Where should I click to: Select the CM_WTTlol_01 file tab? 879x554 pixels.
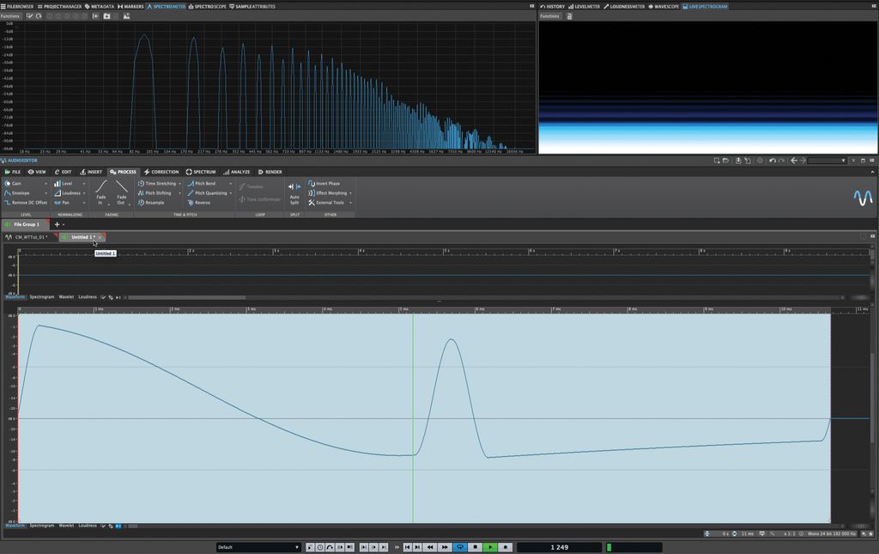coord(30,236)
